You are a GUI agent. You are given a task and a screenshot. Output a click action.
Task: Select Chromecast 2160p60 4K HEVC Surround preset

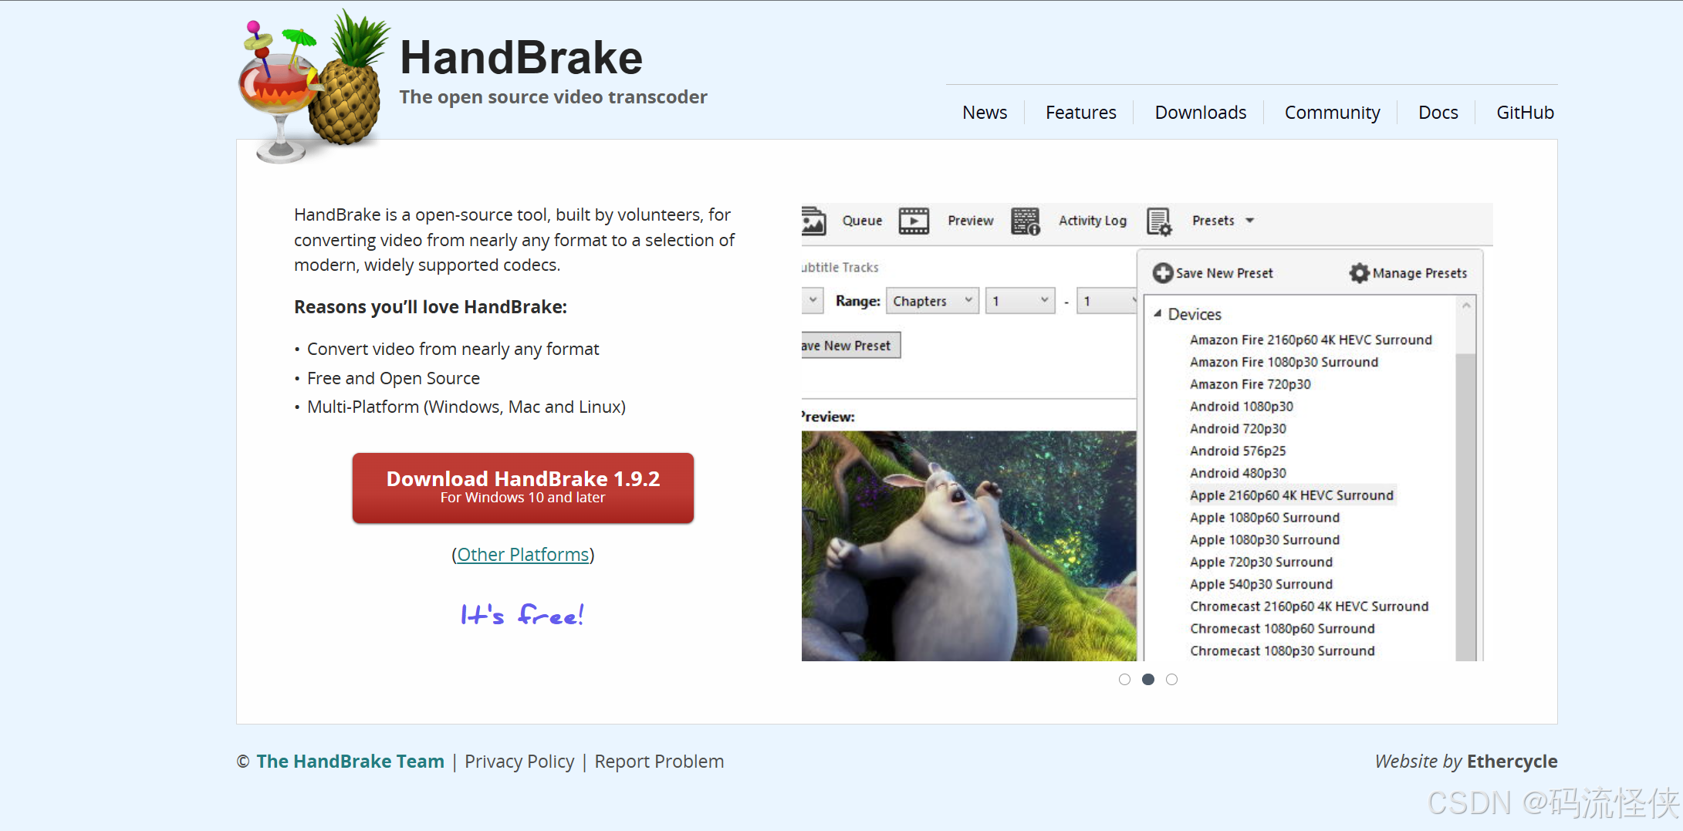[x=1309, y=606]
